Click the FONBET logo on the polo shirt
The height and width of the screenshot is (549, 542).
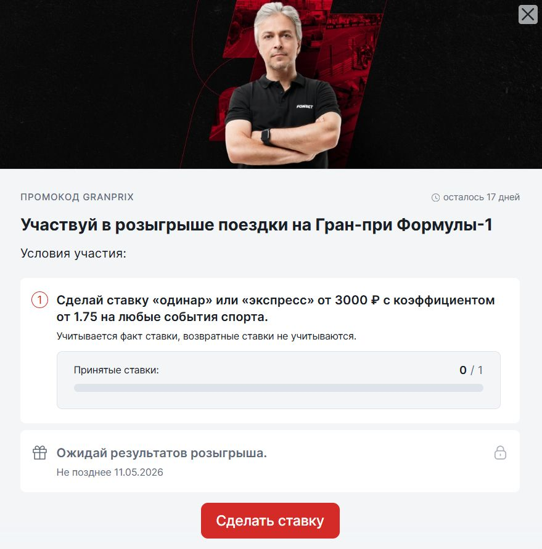(x=305, y=107)
